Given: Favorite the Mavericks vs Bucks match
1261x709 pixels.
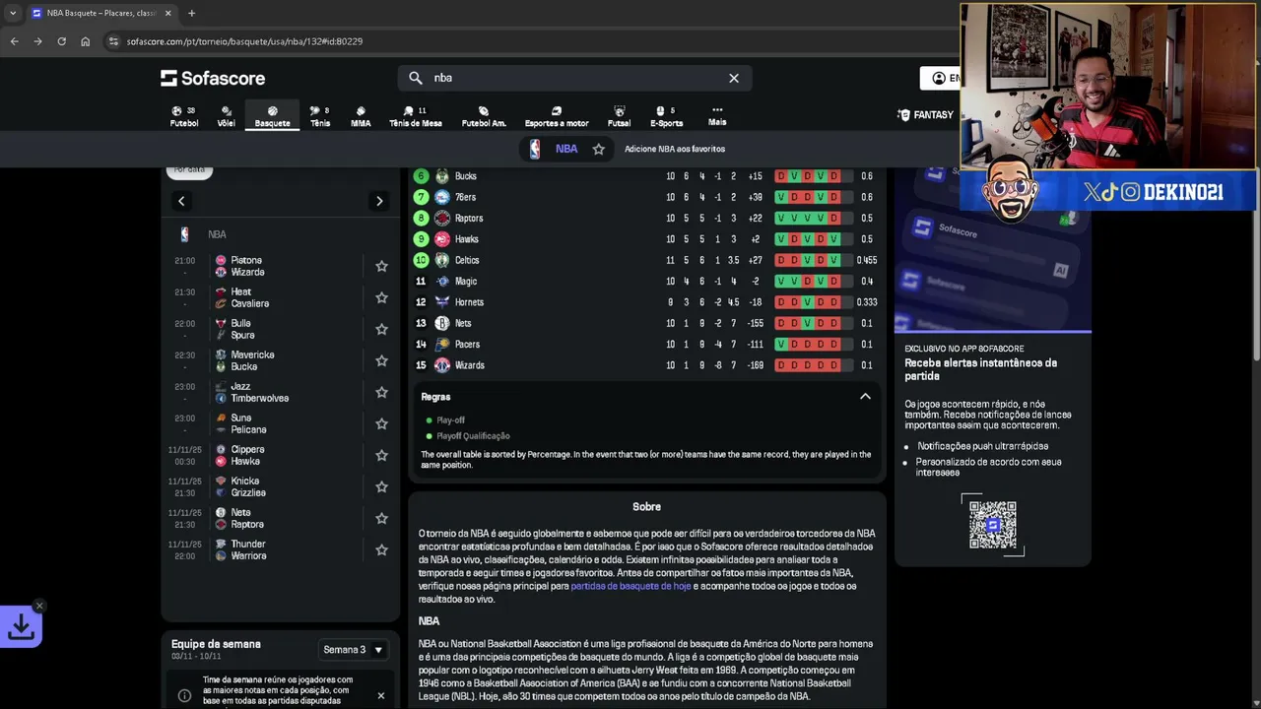Looking at the screenshot, I should (x=381, y=360).
